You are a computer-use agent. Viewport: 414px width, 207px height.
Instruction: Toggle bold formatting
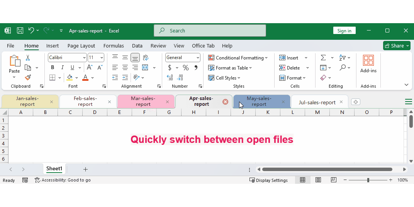point(52,68)
